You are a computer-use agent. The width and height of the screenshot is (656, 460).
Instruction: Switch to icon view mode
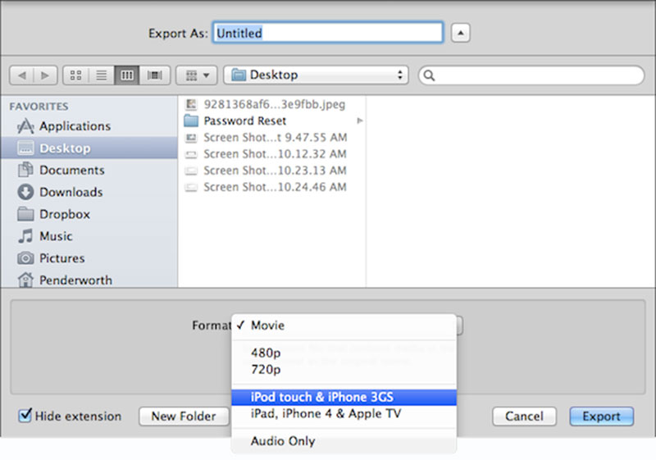pos(76,75)
